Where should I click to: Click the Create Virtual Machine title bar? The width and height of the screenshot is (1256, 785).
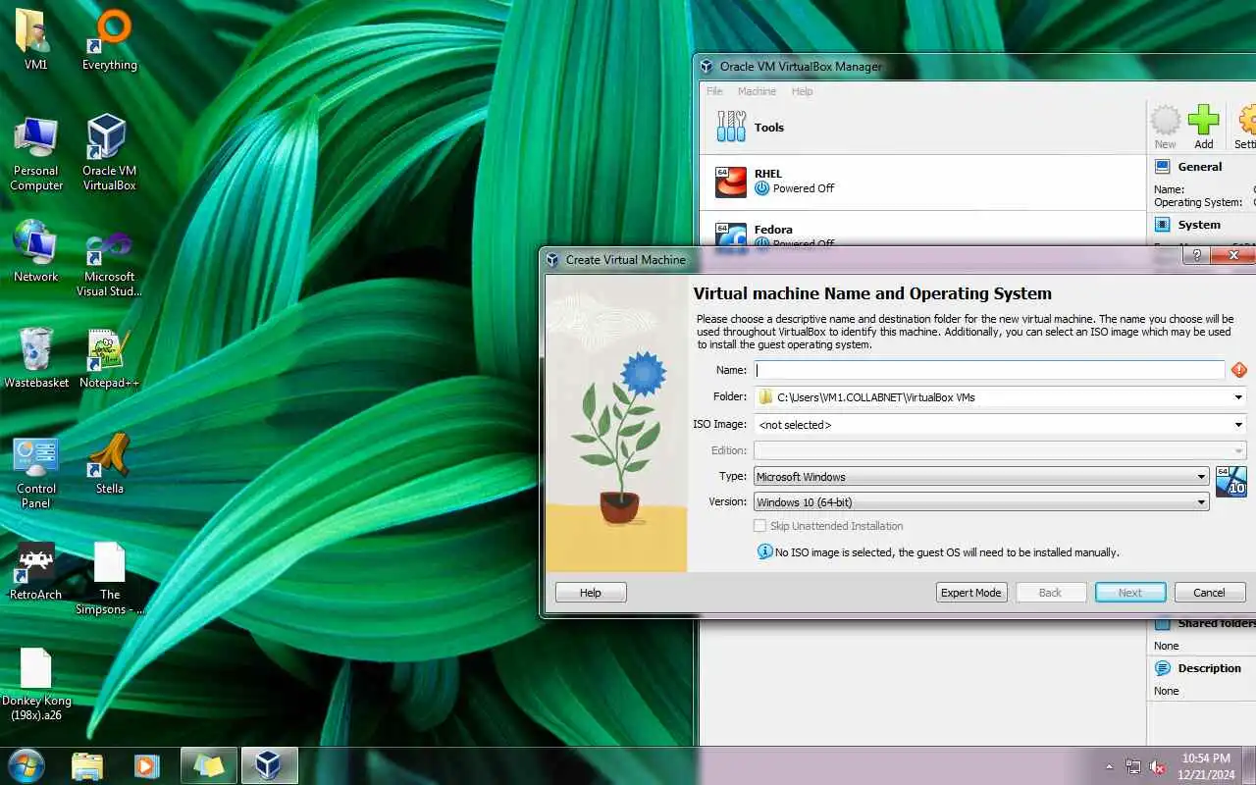[863, 260]
